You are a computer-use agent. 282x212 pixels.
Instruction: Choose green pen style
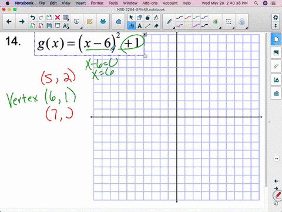(196, 18)
